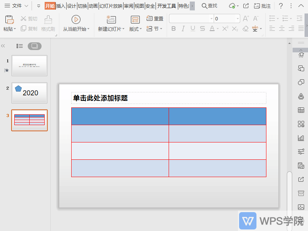Toggle strikethrough text formatting
The width and height of the screenshot is (308, 231).
click(x=202, y=28)
